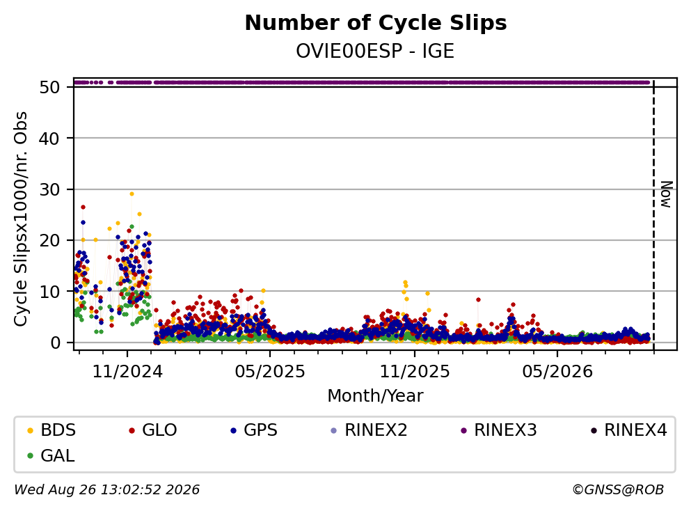Image resolution: width=691 pixels, height=511 pixels.
Task: Click the 05/2026 x-axis tick label
Action: pos(557,372)
